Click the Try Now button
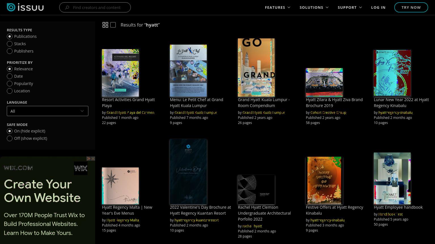 411,7
